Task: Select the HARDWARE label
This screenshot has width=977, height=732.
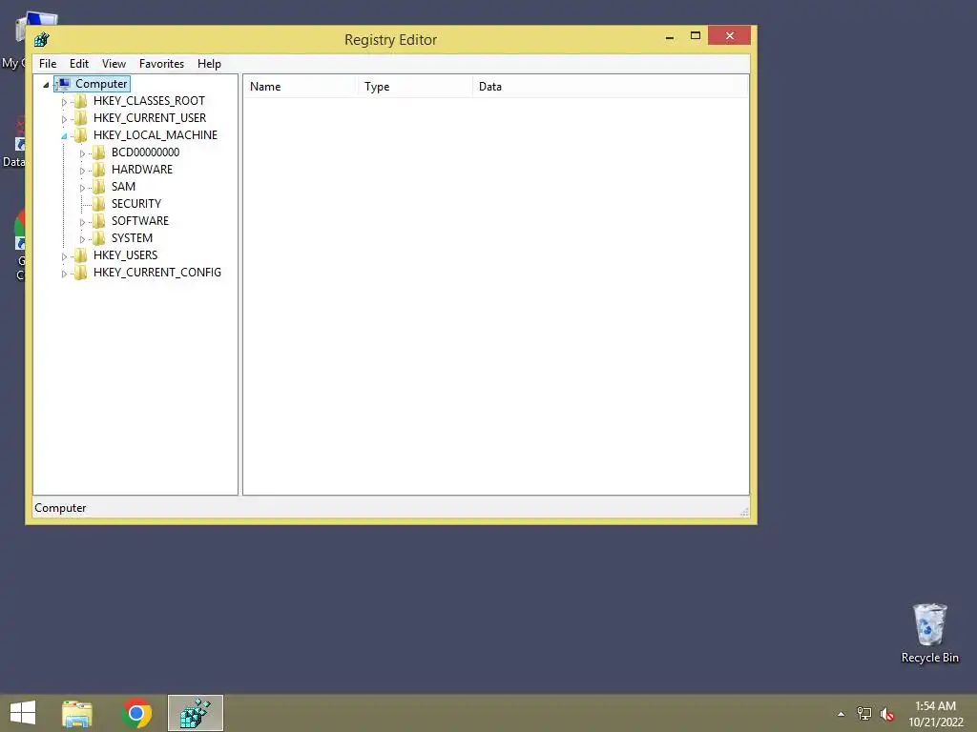Action: [142, 170]
